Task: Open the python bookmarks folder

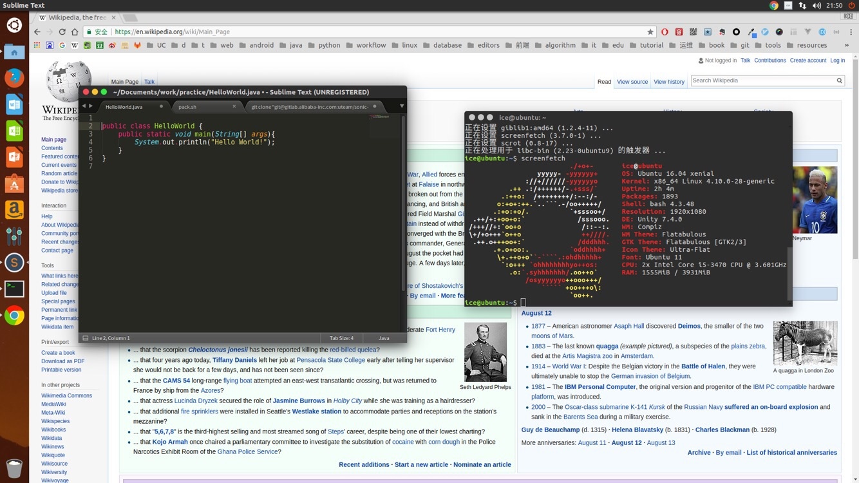Action: pos(324,45)
